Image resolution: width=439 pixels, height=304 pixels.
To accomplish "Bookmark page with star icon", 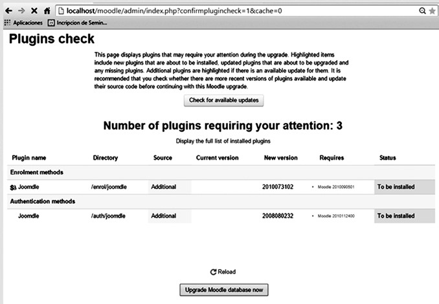I will click(x=433, y=11).
